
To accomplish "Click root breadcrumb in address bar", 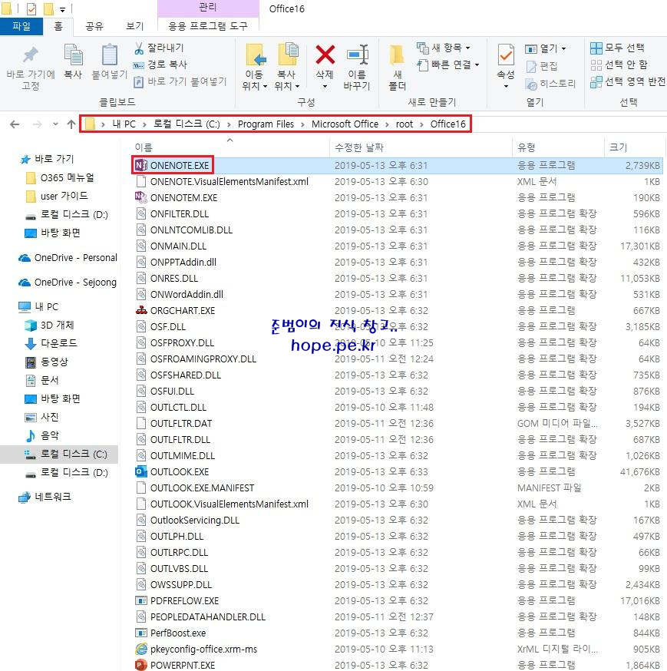I will pos(404,124).
